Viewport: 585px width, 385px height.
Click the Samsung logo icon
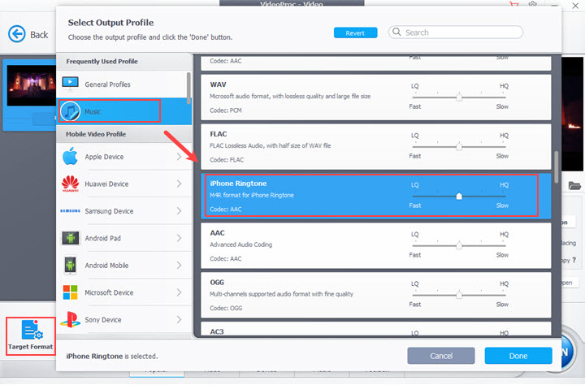tap(70, 211)
